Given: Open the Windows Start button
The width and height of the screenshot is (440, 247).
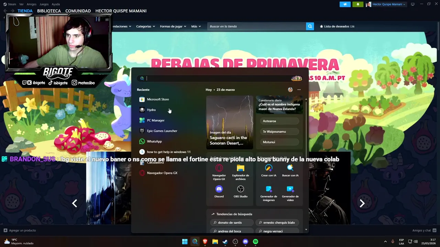Looking at the screenshot, I should [185, 242].
